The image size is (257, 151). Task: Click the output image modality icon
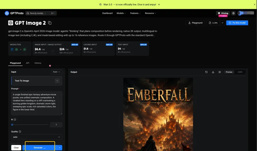click(25, 49)
